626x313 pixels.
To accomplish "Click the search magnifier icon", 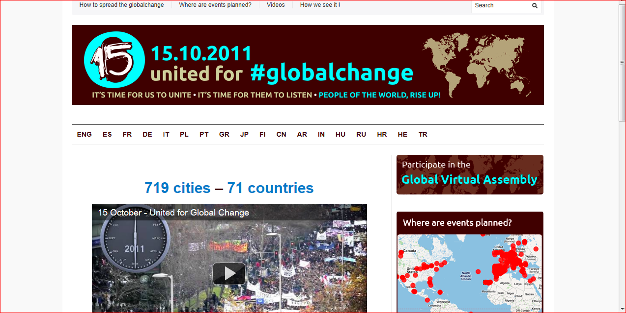I will click(x=535, y=6).
